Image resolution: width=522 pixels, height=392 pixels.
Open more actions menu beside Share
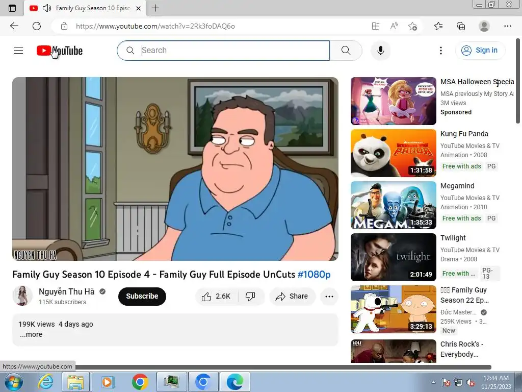(329, 297)
